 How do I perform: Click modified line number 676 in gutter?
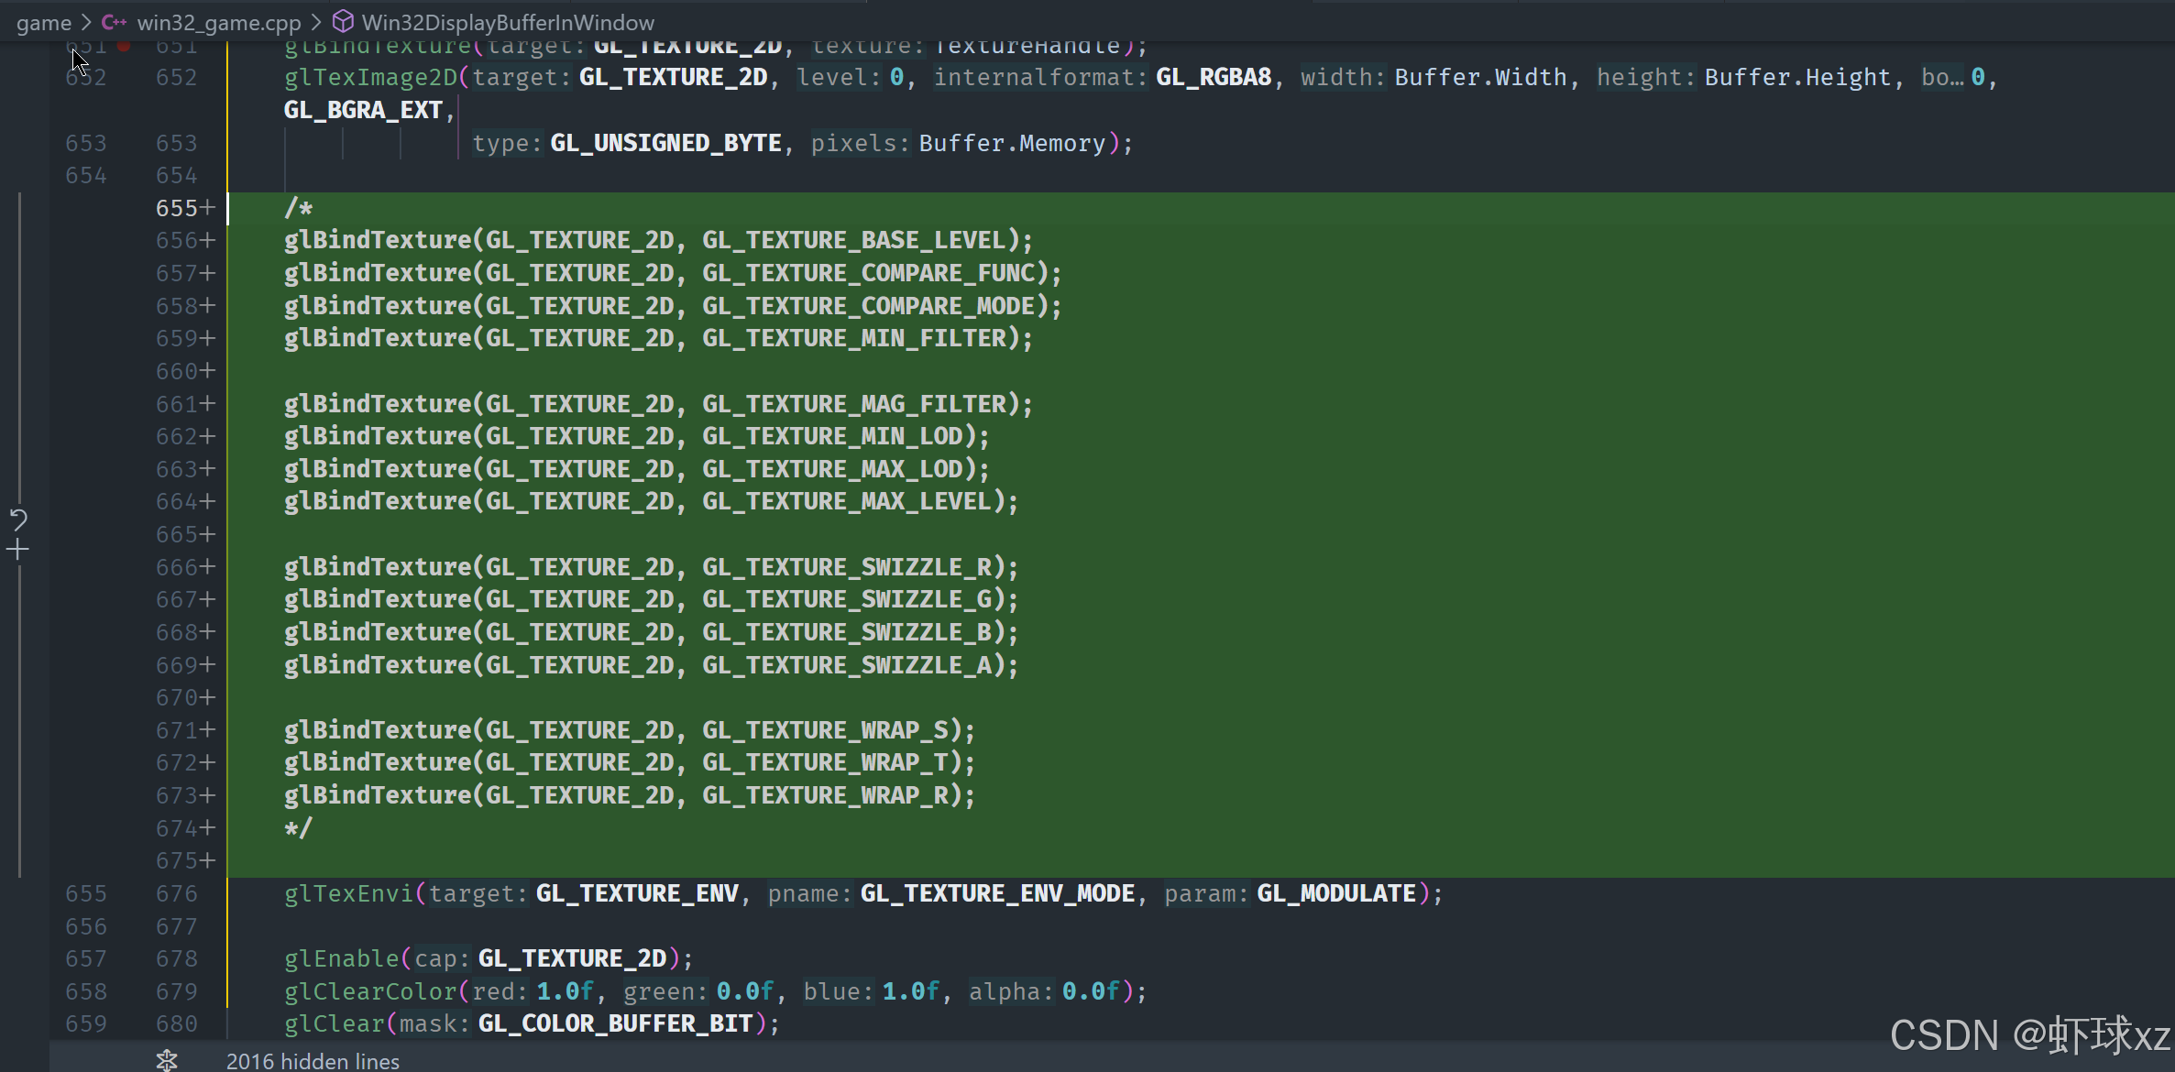click(176, 893)
